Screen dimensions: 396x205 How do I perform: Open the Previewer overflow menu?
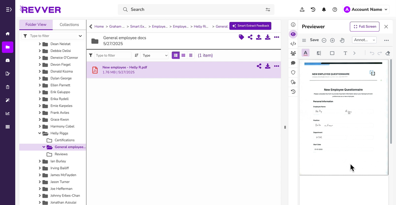coord(386,40)
